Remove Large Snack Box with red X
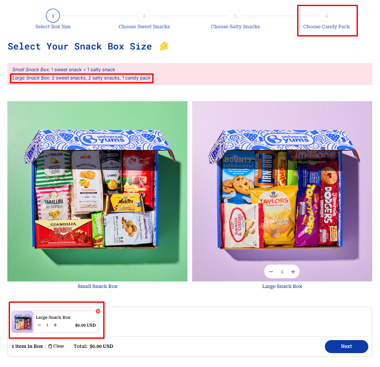Image resolution: width=380 pixels, height=367 pixels. click(x=98, y=311)
